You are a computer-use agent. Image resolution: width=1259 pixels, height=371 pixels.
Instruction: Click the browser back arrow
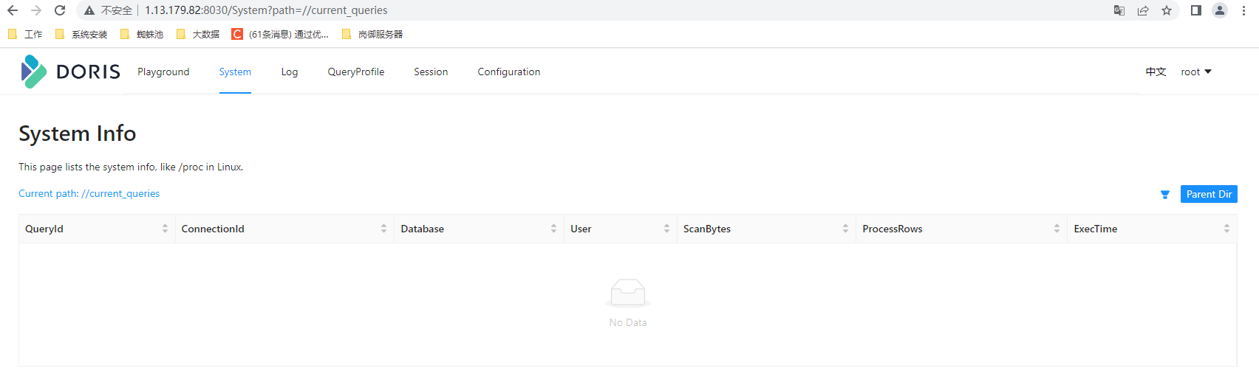13,10
